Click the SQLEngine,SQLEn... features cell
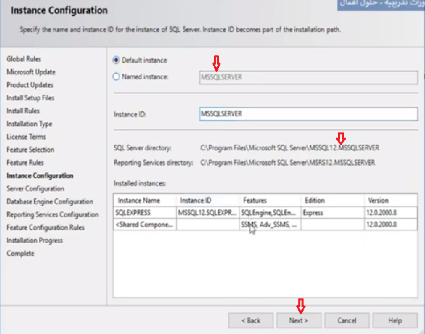 coord(270,213)
